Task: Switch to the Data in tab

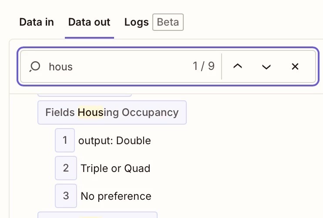Action: point(37,22)
